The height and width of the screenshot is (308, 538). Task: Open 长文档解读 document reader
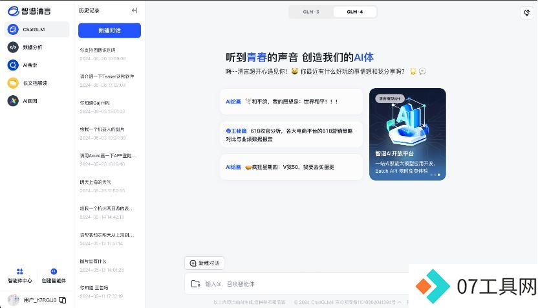pyautogui.click(x=37, y=83)
